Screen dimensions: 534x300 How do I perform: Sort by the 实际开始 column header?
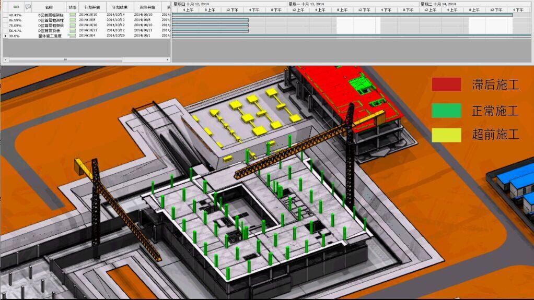click(147, 7)
